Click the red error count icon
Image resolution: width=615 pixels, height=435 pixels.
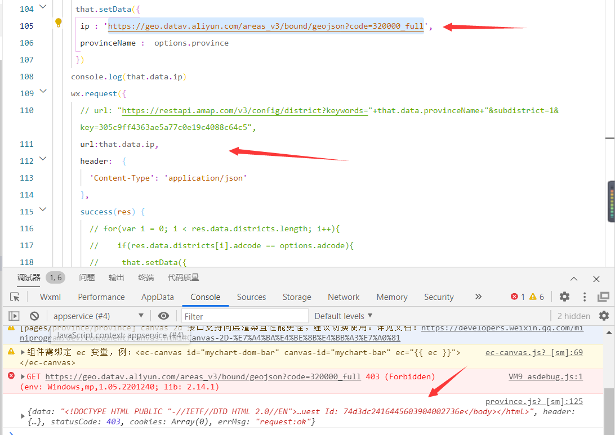tap(514, 297)
